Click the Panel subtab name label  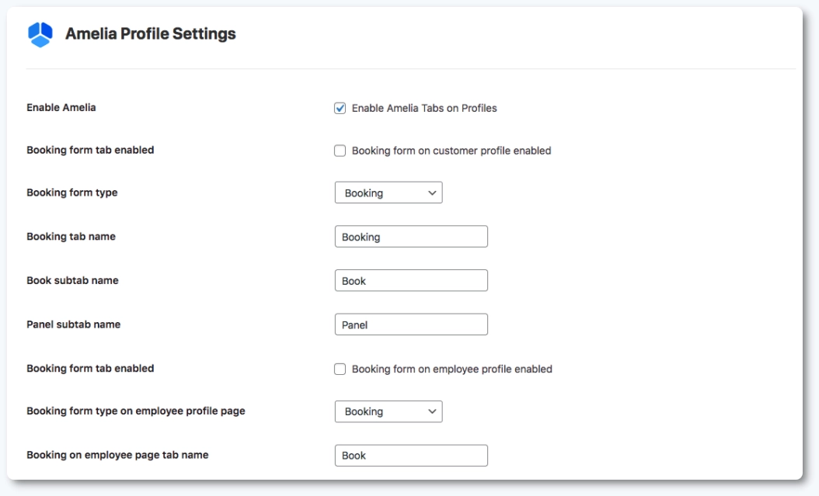click(73, 324)
